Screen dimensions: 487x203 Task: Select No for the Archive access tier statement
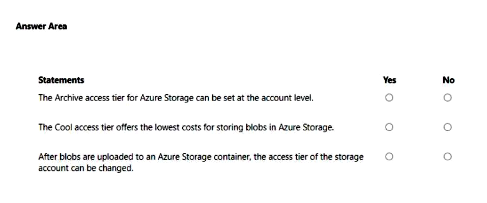pyautogui.click(x=447, y=98)
